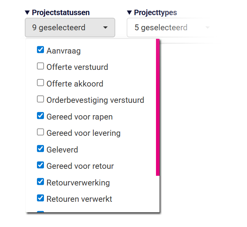Screen dimensions: 247x227
Task: Enable the Offerte akkoord checkbox
Action: (40, 83)
